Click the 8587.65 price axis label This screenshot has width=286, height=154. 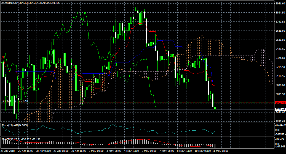[280, 121]
